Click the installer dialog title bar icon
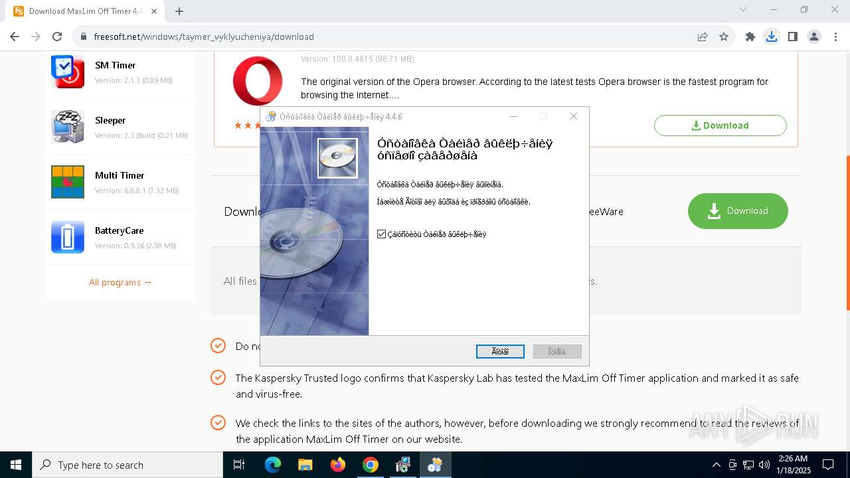The height and width of the screenshot is (478, 850). click(x=270, y=116)
